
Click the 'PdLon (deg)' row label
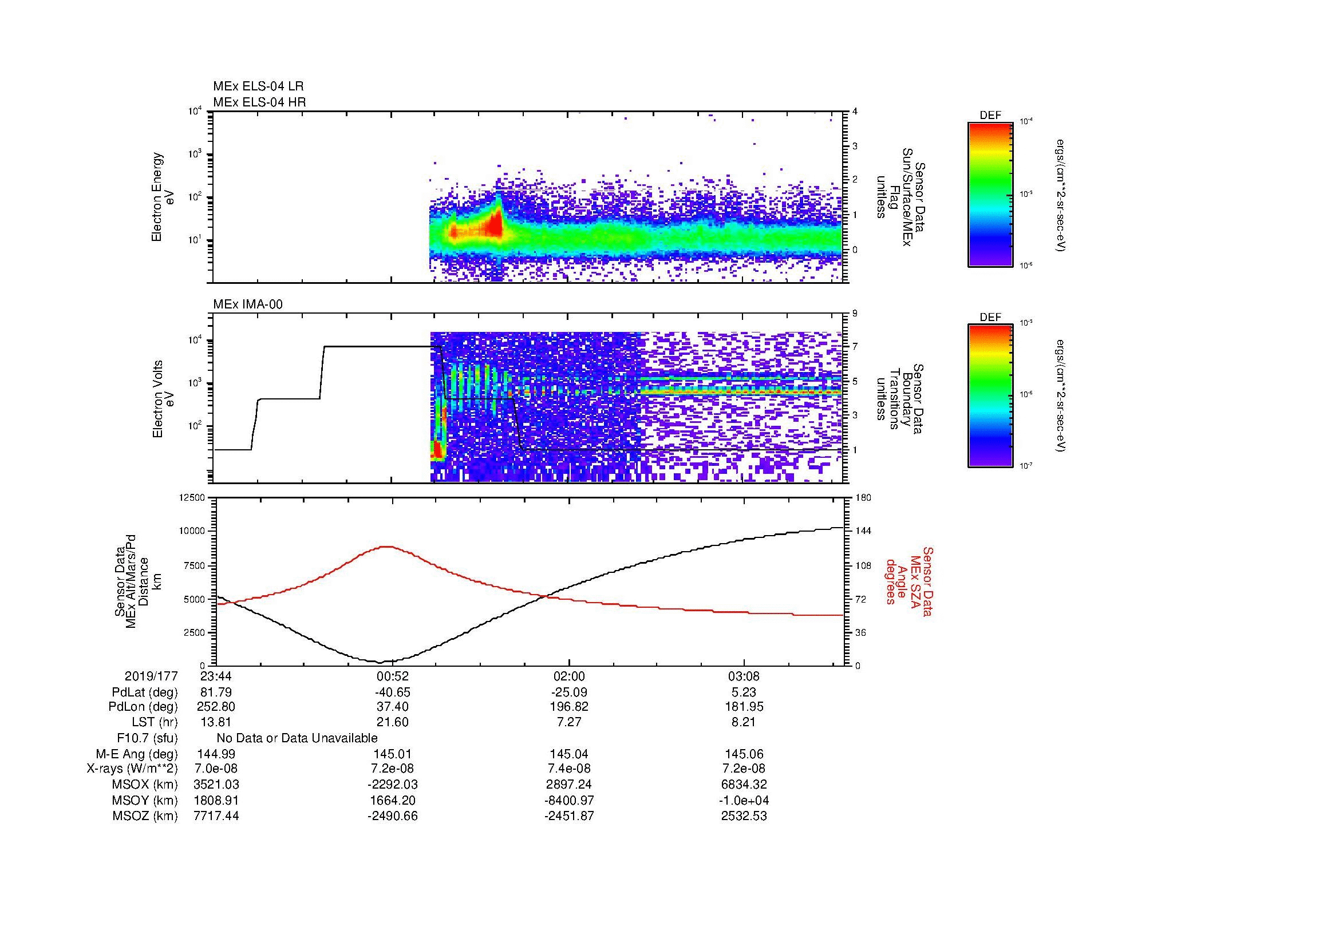pos(143,707)
